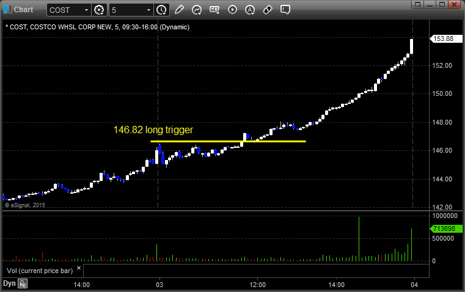Screen dimensions: 465x292
Task: Click the bar replay play button
Action: (232, 10)
